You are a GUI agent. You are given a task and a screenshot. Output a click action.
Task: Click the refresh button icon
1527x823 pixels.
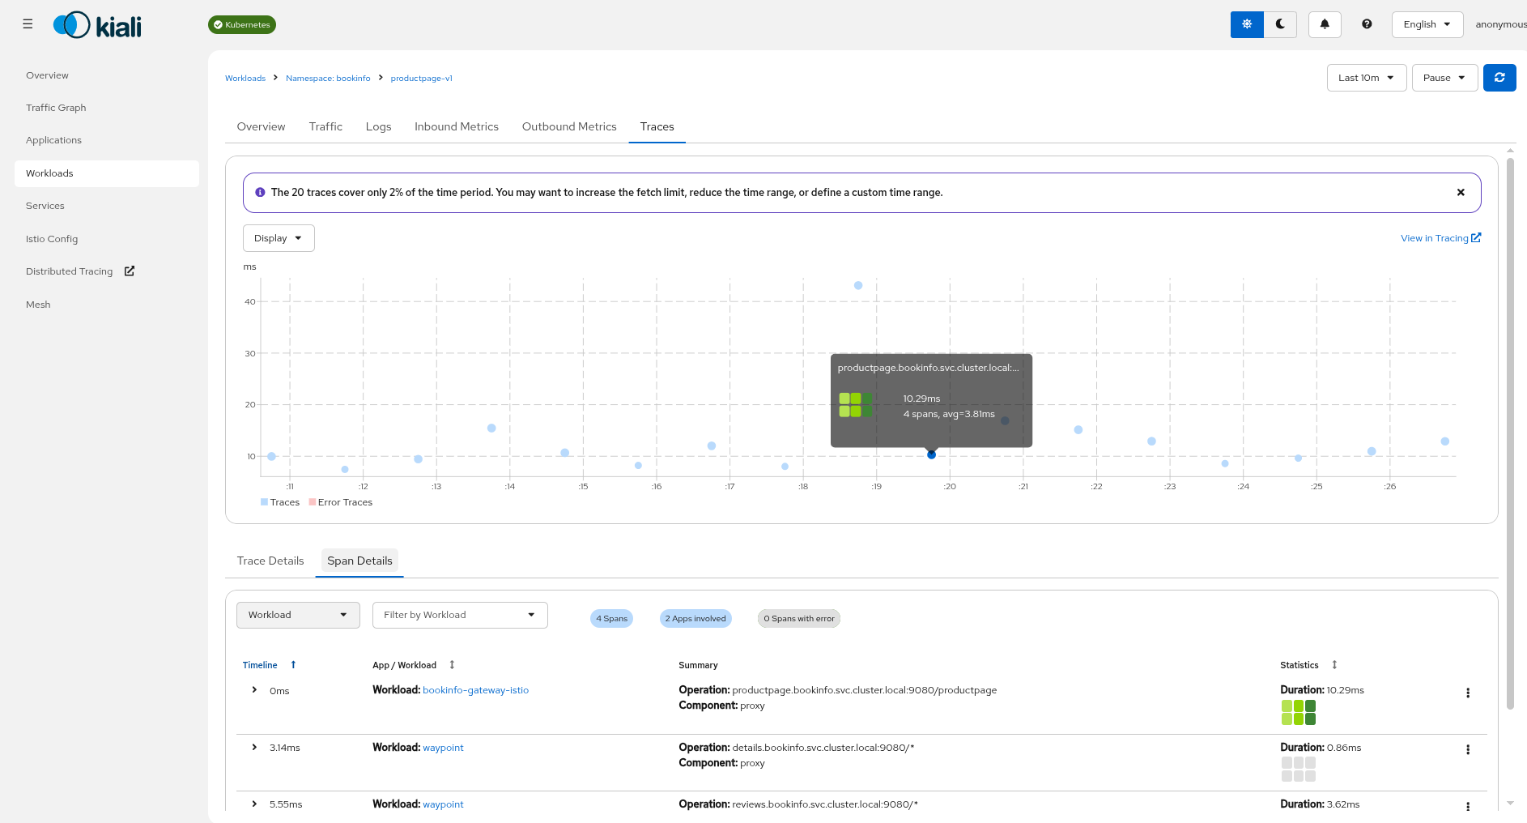[x=1499, y=78]
